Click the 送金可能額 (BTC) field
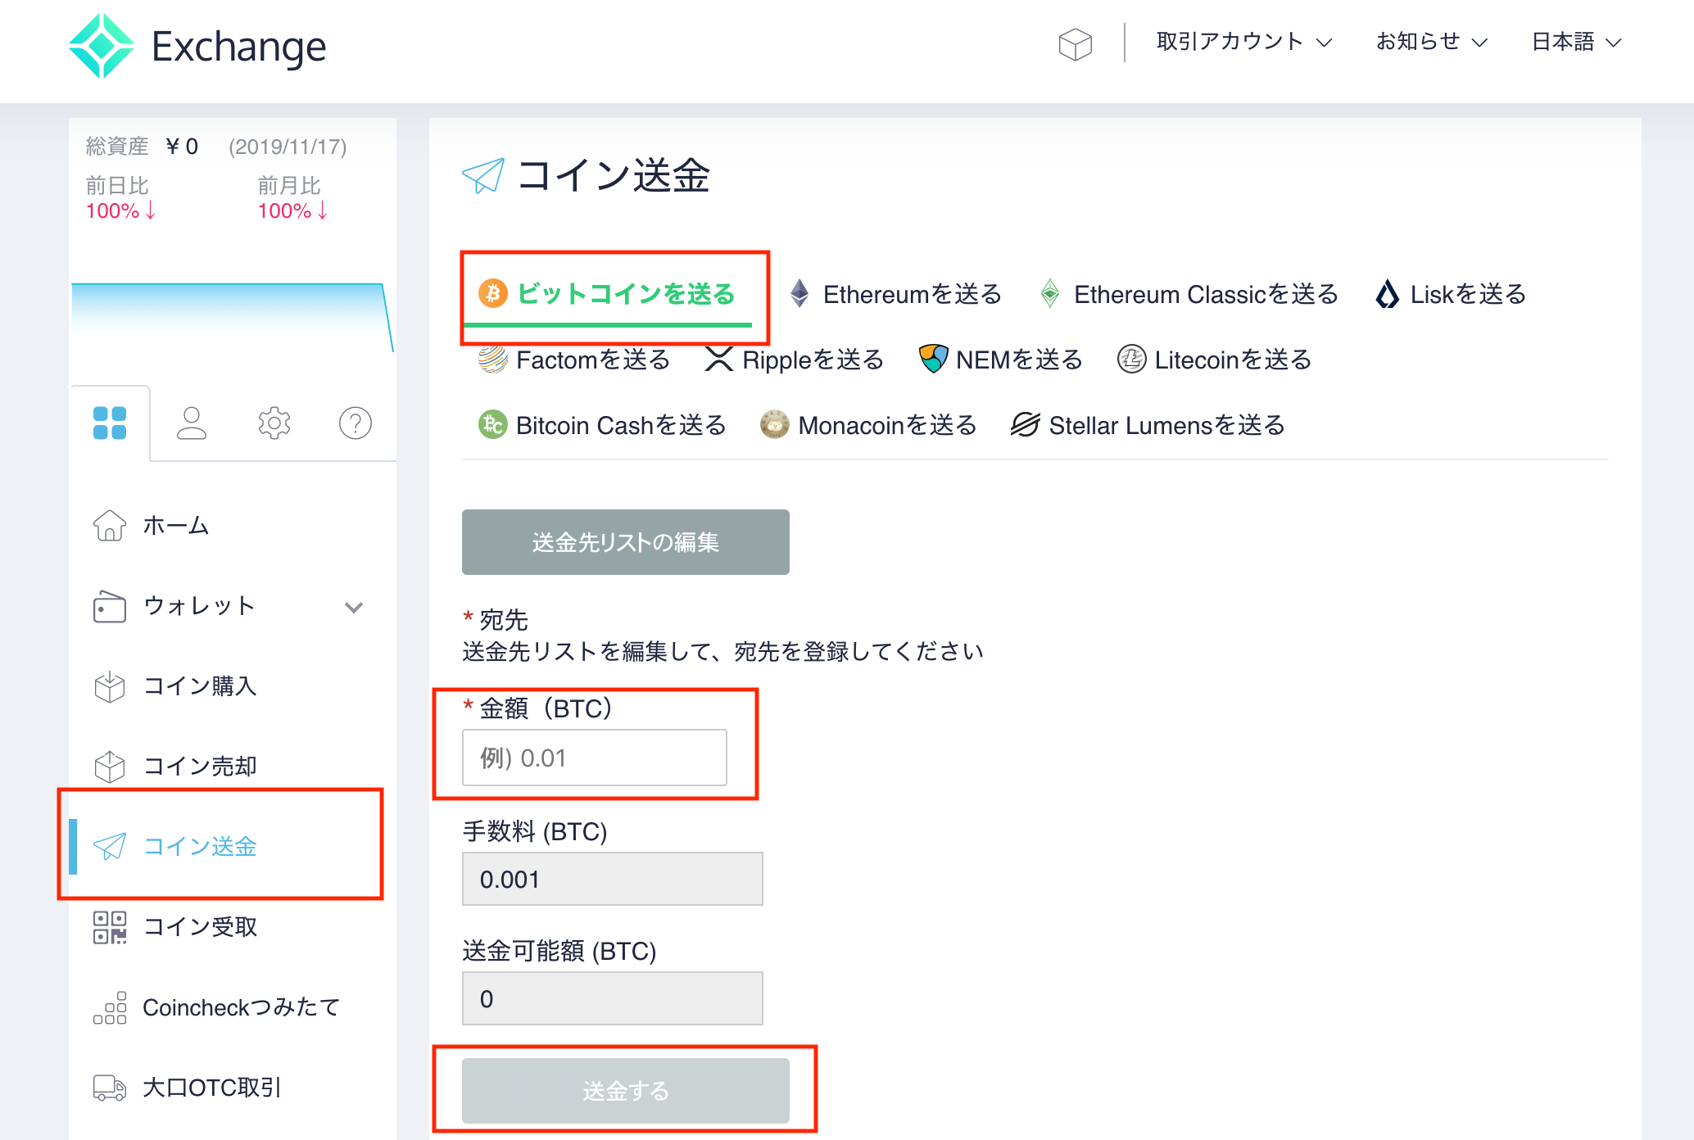Screen dimensions: 1694x1140 point(613,998)
